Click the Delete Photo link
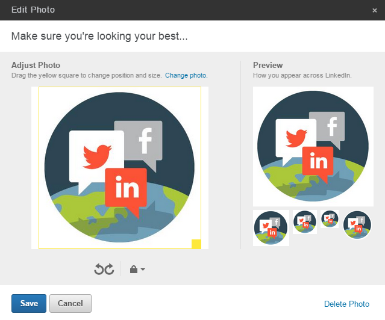 (x=346, y=304)
